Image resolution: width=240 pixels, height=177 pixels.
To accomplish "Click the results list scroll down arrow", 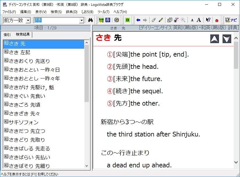I will point(87,166).
